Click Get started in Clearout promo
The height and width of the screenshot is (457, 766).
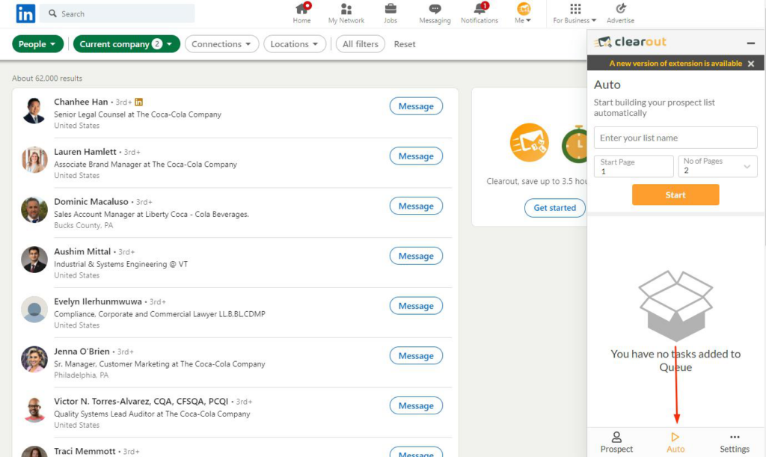[x=554, y=208]
